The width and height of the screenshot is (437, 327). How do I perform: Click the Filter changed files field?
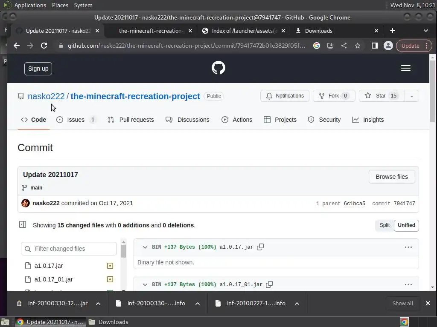pyautogui.click(x=69, y=249)
